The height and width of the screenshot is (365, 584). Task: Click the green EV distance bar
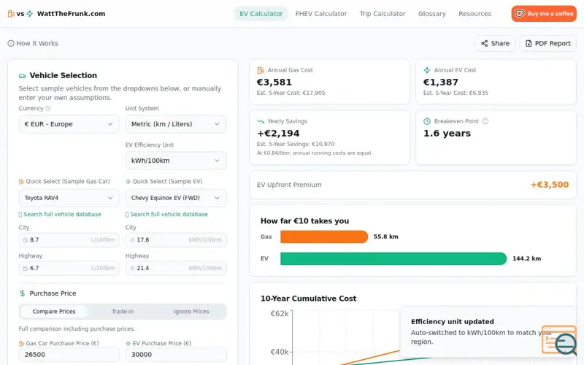(x=393, y=258)
